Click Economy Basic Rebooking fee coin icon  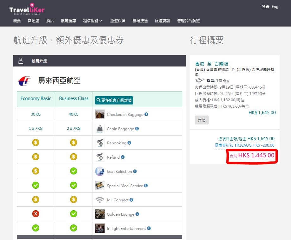[x=36, y=142]
